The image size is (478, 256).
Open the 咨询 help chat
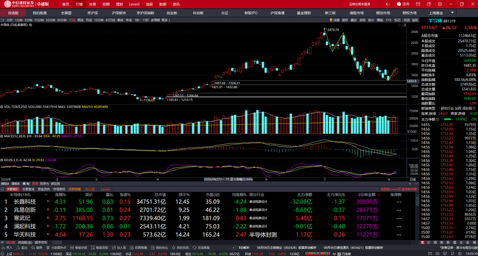[x=403, y=4]
